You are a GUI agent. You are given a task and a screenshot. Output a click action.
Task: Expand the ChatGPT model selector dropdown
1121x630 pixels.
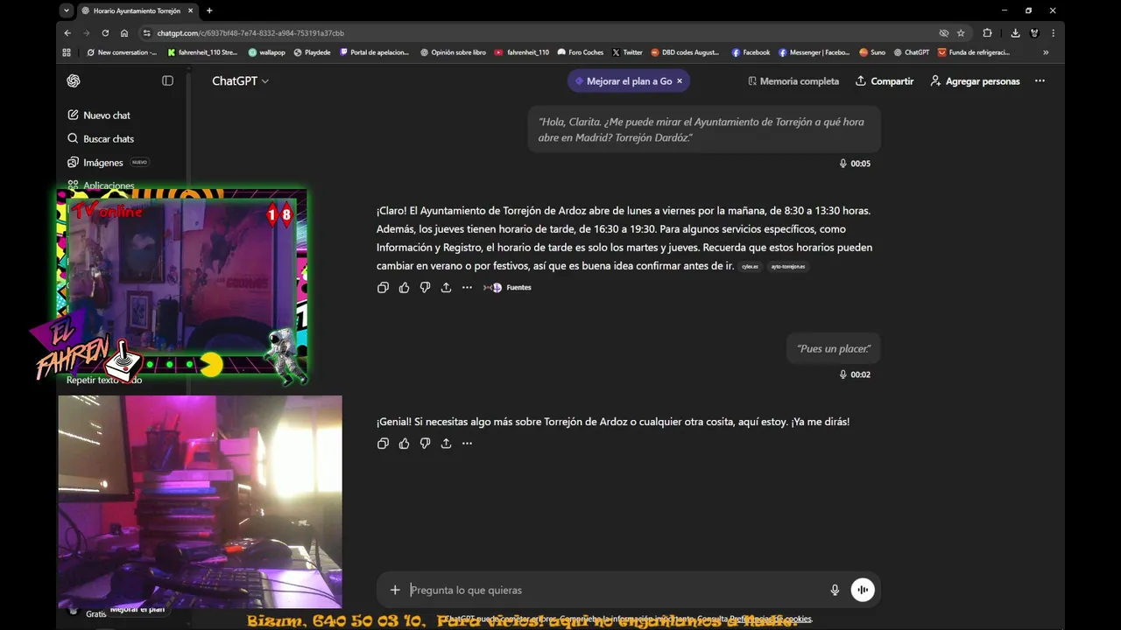[240, 80]
